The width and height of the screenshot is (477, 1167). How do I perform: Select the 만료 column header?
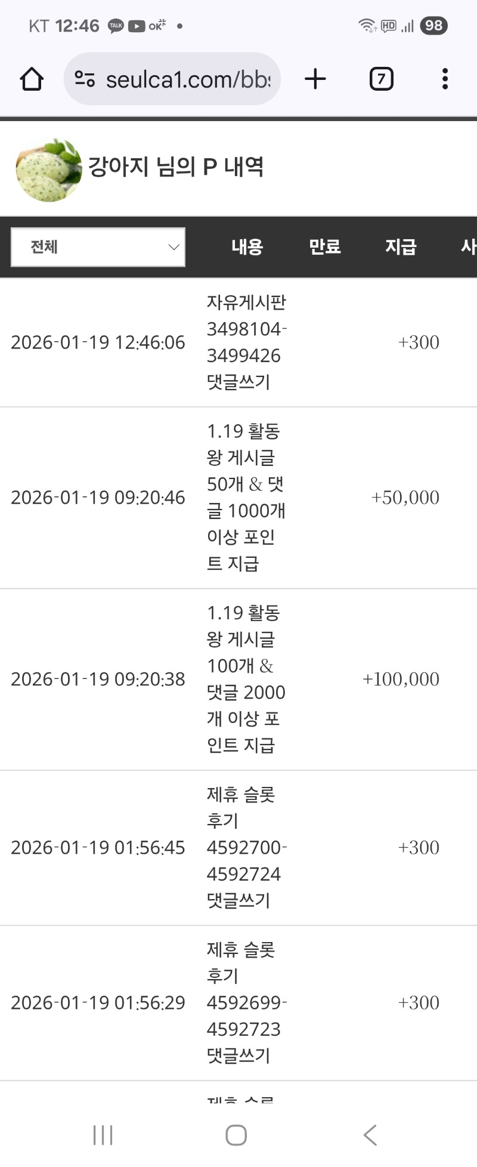point(324,247)
